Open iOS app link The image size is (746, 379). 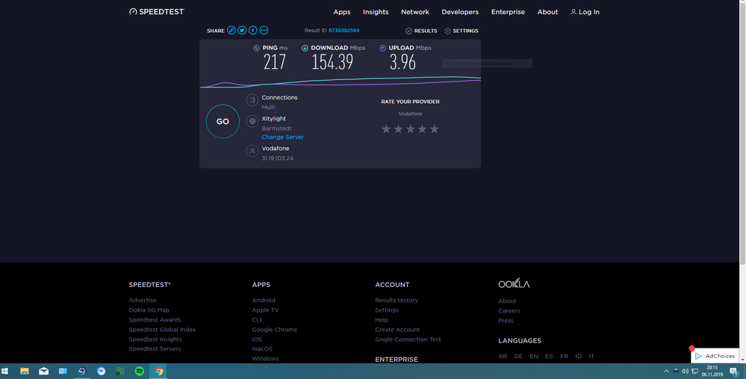click(257, 339)
